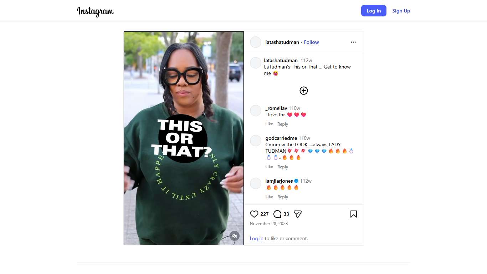Open the three-dot more options menu
This screenshot has width=487, height=274.
(354, 42)
